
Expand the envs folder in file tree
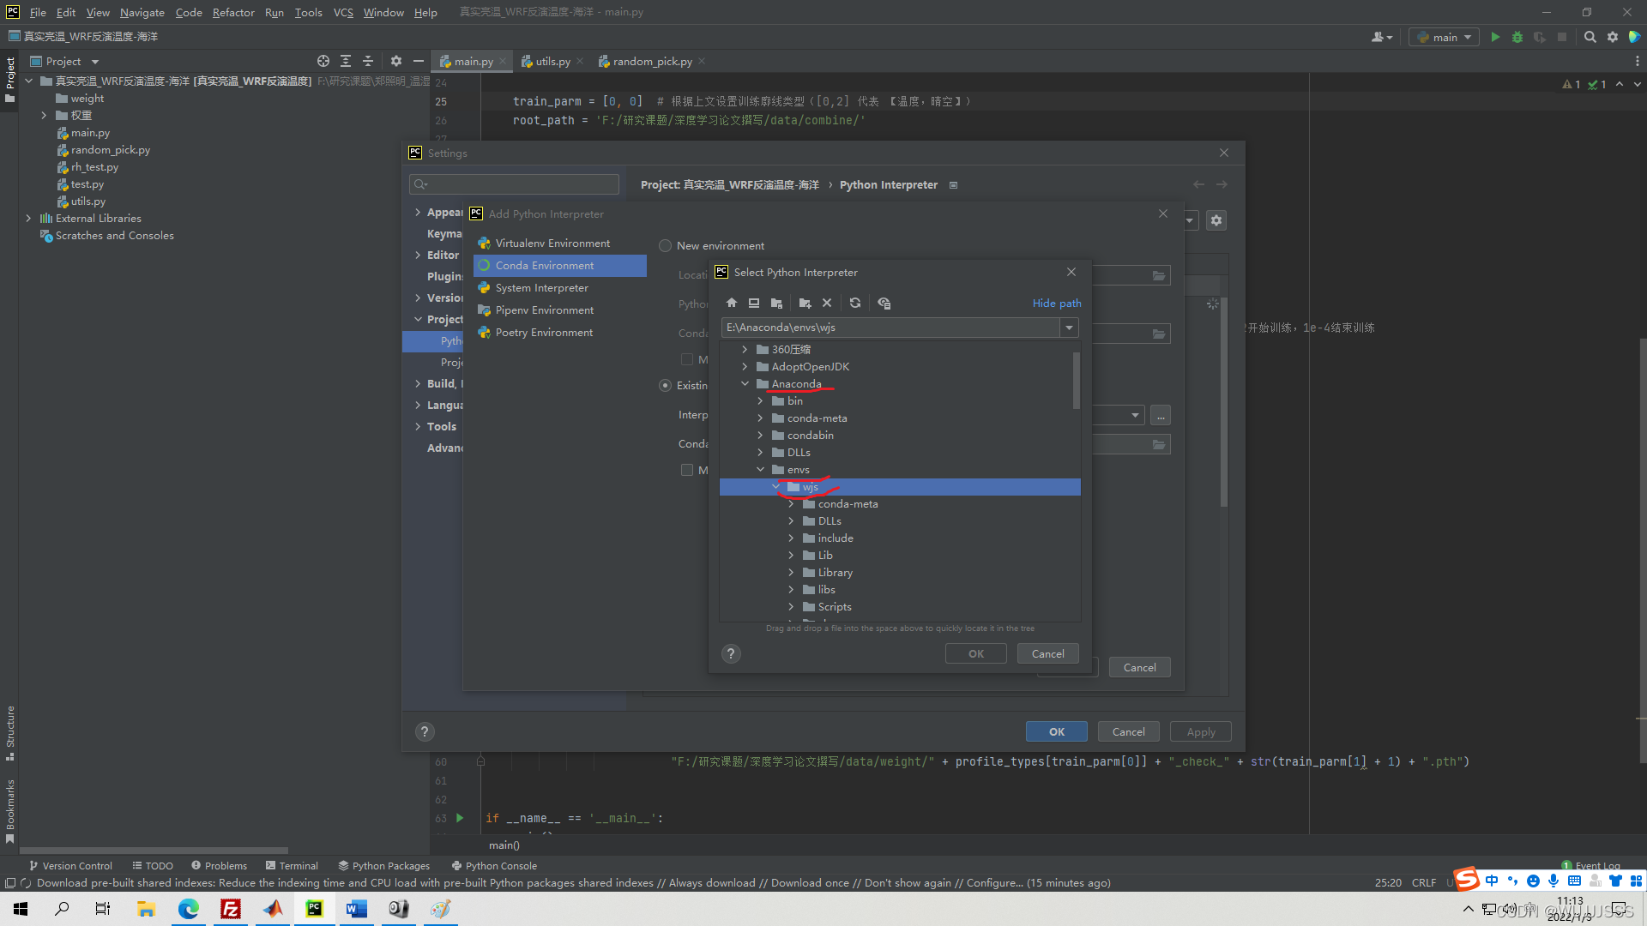pyautogui.click(x=760, y=469)
